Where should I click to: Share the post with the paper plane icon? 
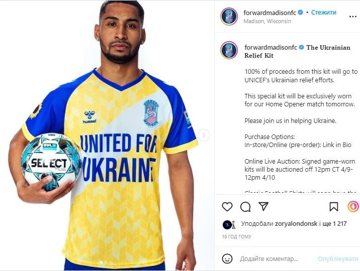click(x=263, y=206)
